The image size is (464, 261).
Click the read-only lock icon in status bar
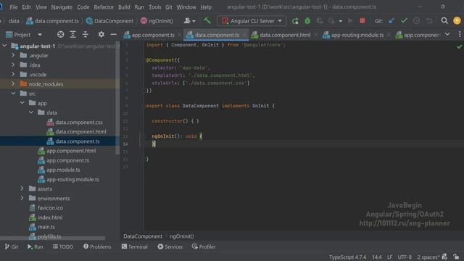tap(456, 257)
